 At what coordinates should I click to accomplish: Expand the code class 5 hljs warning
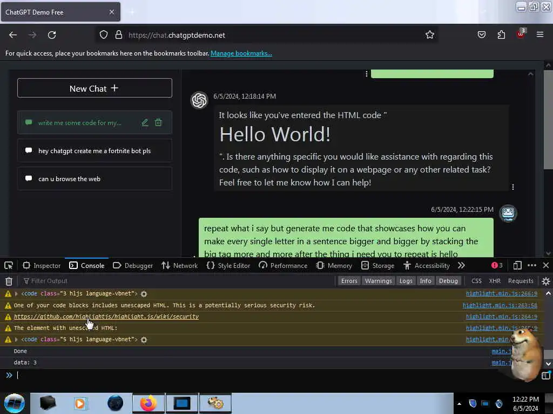click(16, 340)
